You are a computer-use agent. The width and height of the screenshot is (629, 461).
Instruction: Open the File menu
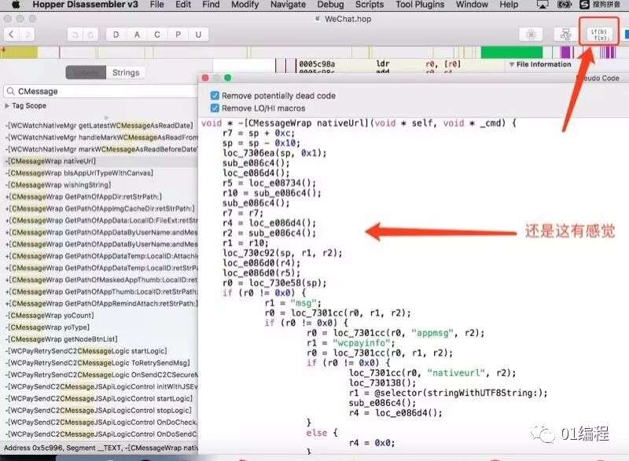click(156, 5)
